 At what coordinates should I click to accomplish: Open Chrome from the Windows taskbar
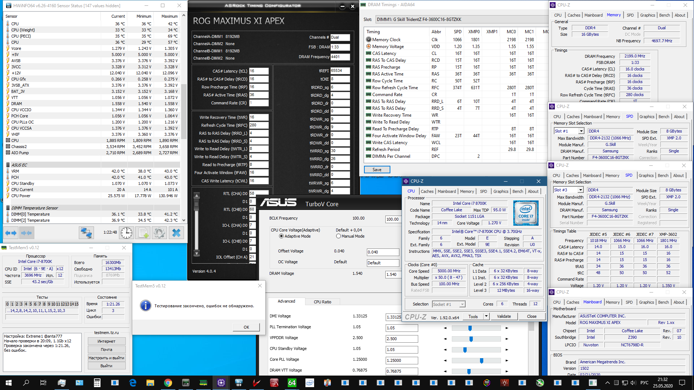click(x=168, y=383)
